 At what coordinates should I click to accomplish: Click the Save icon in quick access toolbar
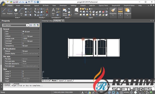tap(14, 2)
